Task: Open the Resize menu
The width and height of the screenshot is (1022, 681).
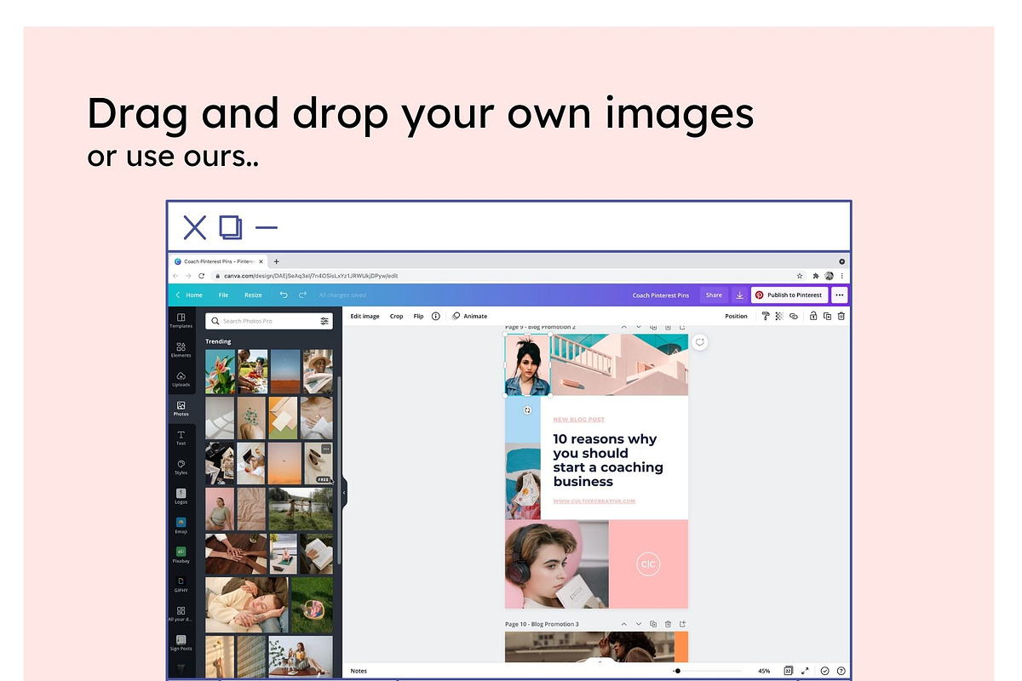Action: 253,295
